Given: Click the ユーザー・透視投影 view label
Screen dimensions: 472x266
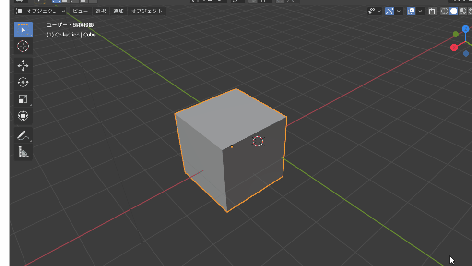Looking at the screenshot, I should pos(70,25).
